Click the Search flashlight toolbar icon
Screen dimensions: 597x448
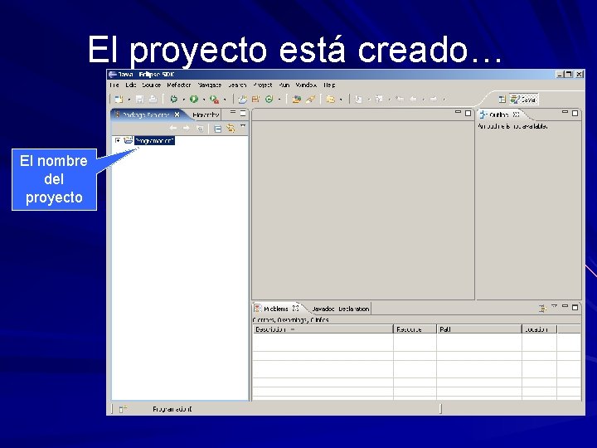point(310,100)
